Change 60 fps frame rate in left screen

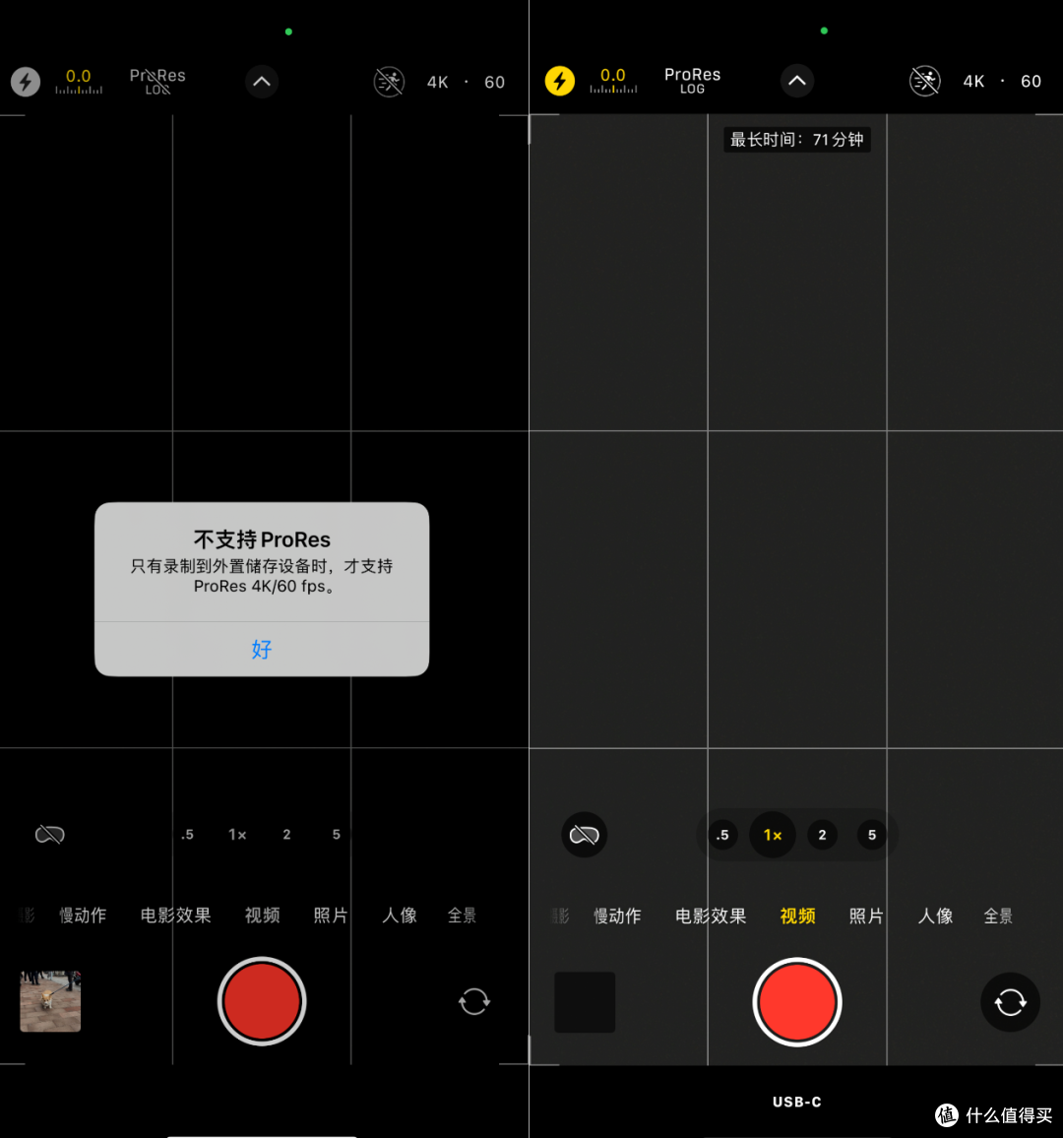pos(495,82)
